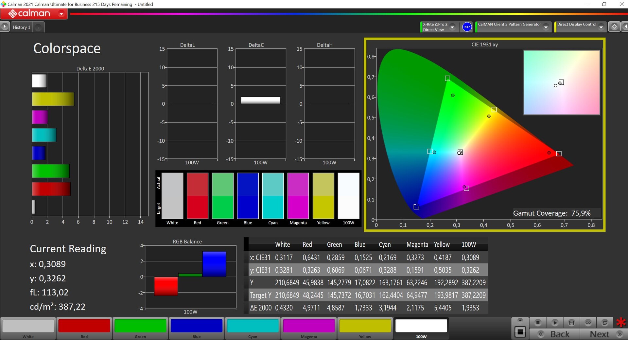
Task: Open the X-Rite i1Pro 2 meter dropdown
Action: tap(452, 27)
